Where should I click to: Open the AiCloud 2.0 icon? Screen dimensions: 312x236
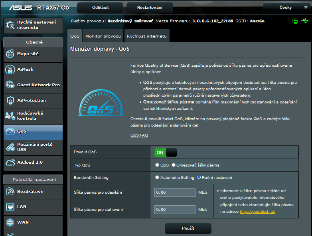10,163
